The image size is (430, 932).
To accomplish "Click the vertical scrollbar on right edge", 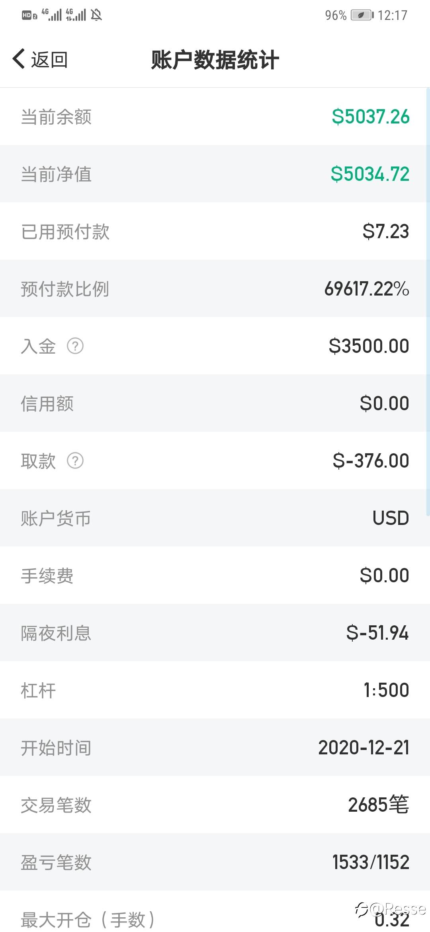I will 428,303.
